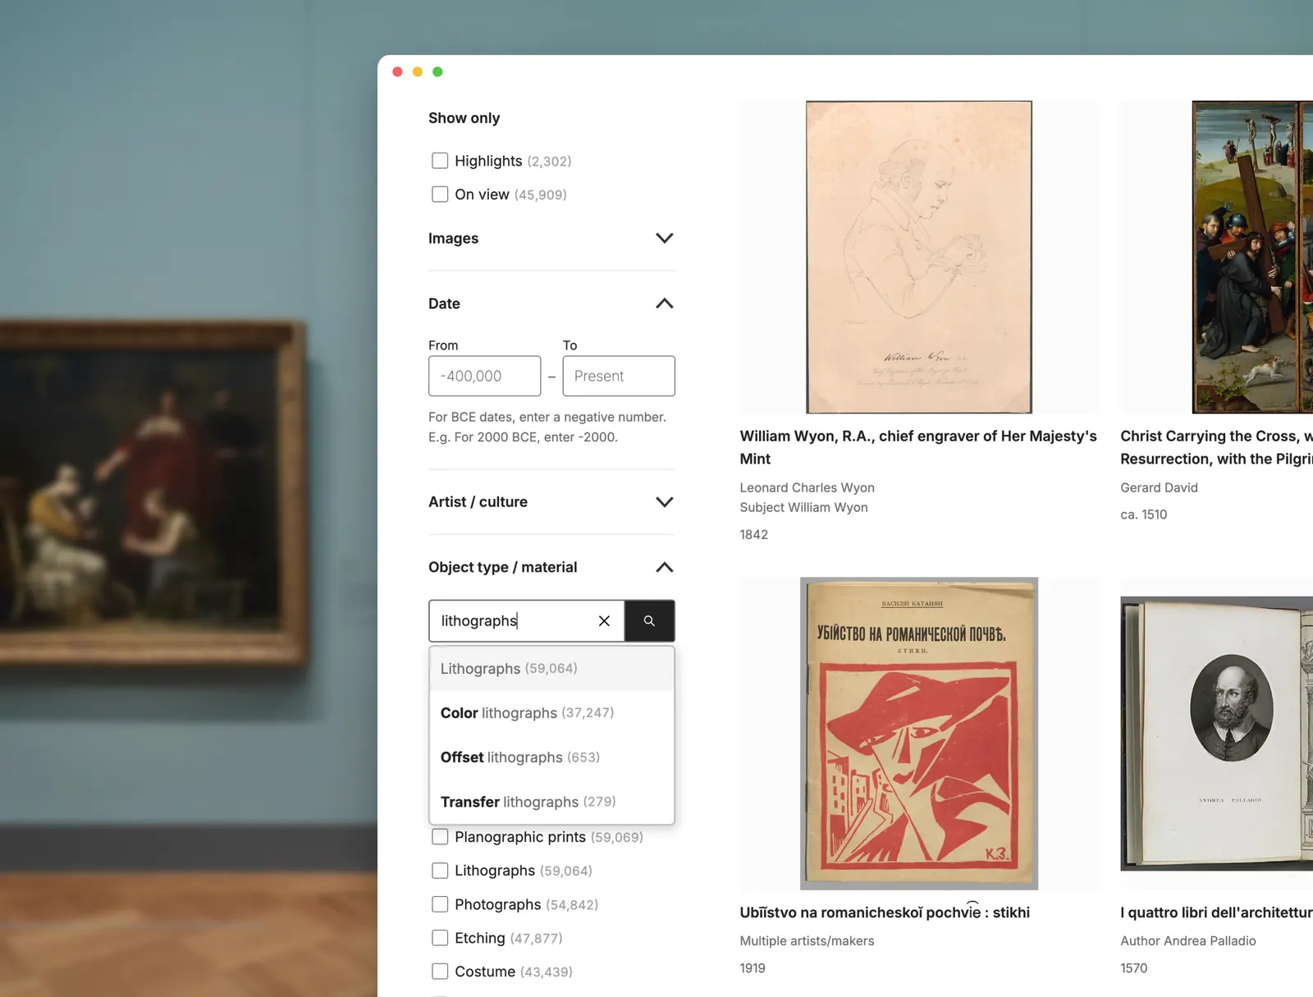Image resolution: width=1313 pixels, height=997 pixels.
Task: Click the Leonard Charles Wyon artist name
Action: 807,487
